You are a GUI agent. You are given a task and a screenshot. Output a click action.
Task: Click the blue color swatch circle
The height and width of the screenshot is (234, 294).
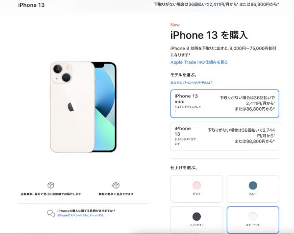tap(253, 185)
